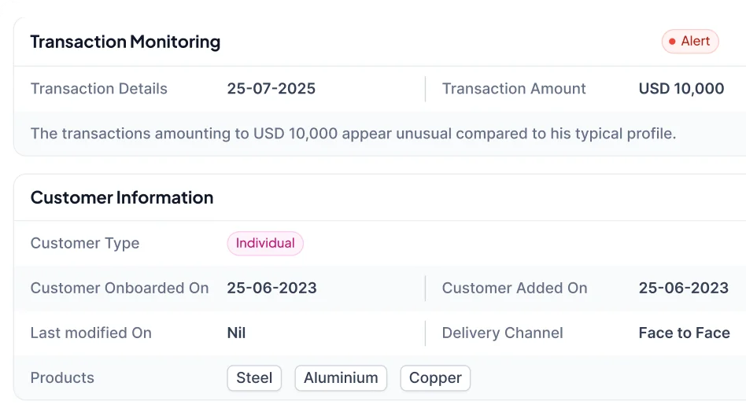Click the USD 10,000 transaction amount value
The height and width of the screenshot is (412, 746).
[681, 89]
